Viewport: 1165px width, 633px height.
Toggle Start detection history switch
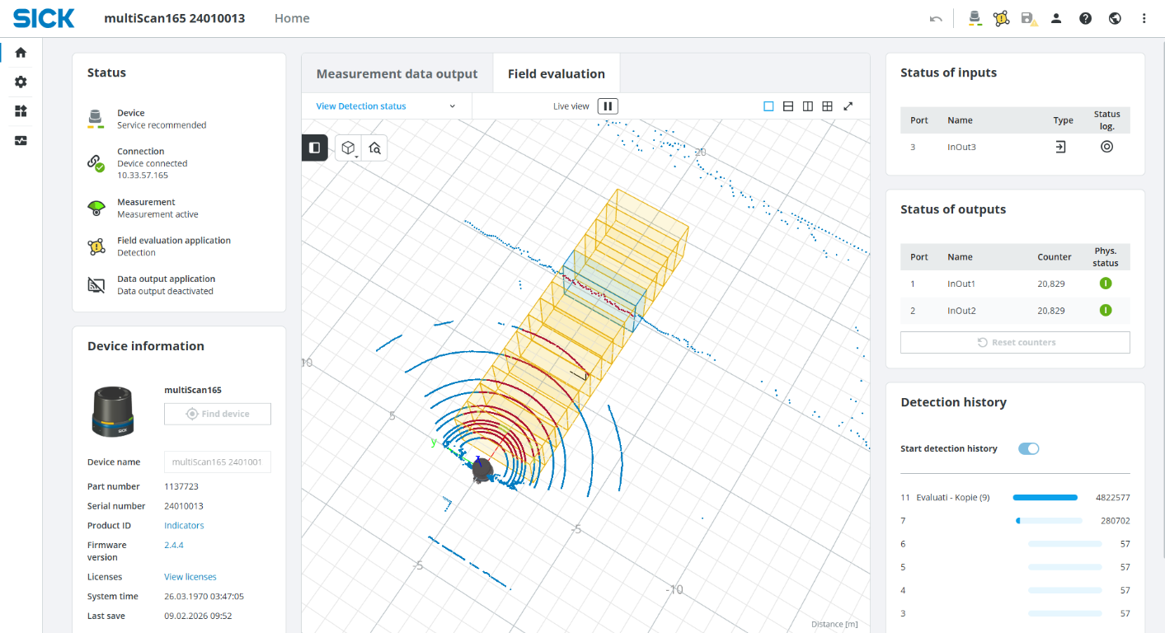click(1028, 448)
